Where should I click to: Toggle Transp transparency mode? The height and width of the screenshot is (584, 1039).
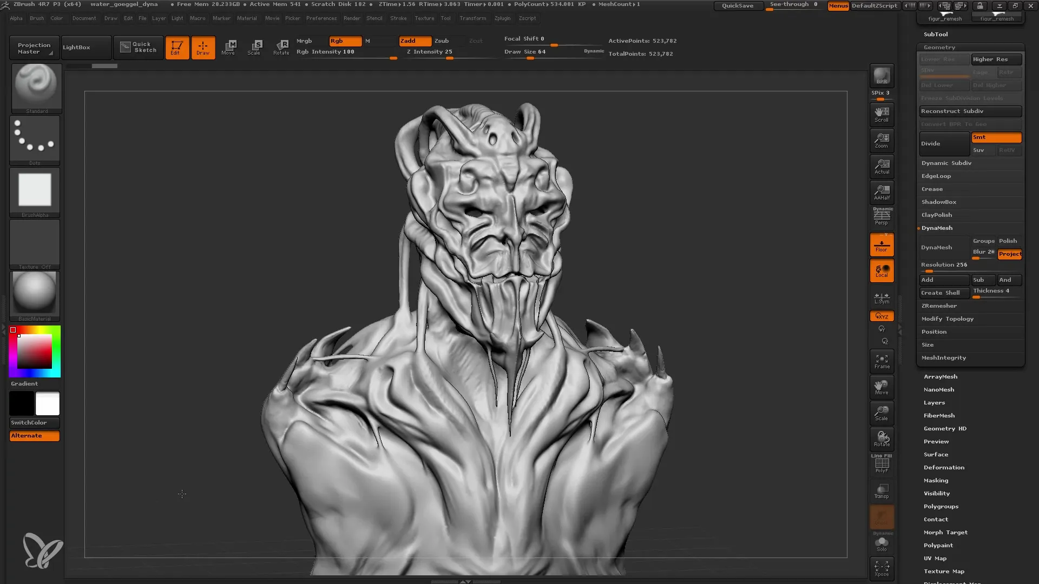(x=882, y=491)
